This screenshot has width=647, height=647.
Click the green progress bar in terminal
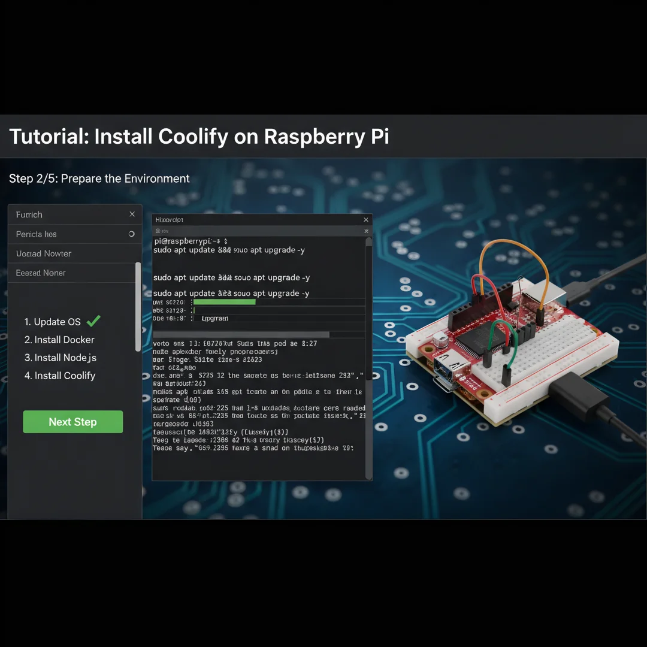[225, 302]
